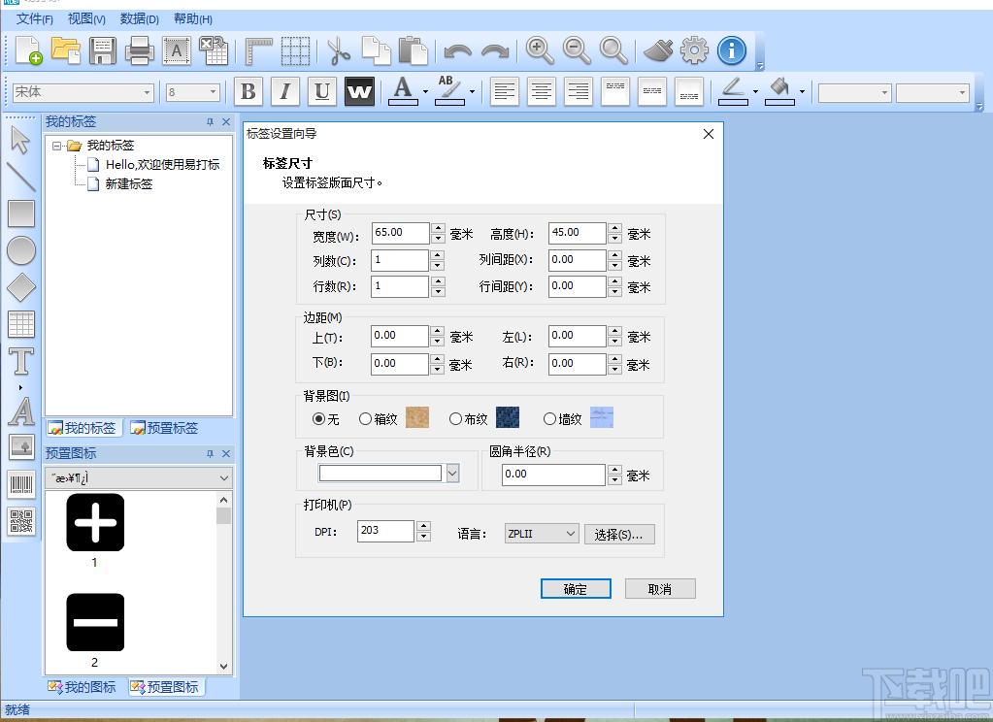993x722 pixels.
Task: Paste from clipboard icon
Action: (x=413, y=50)
